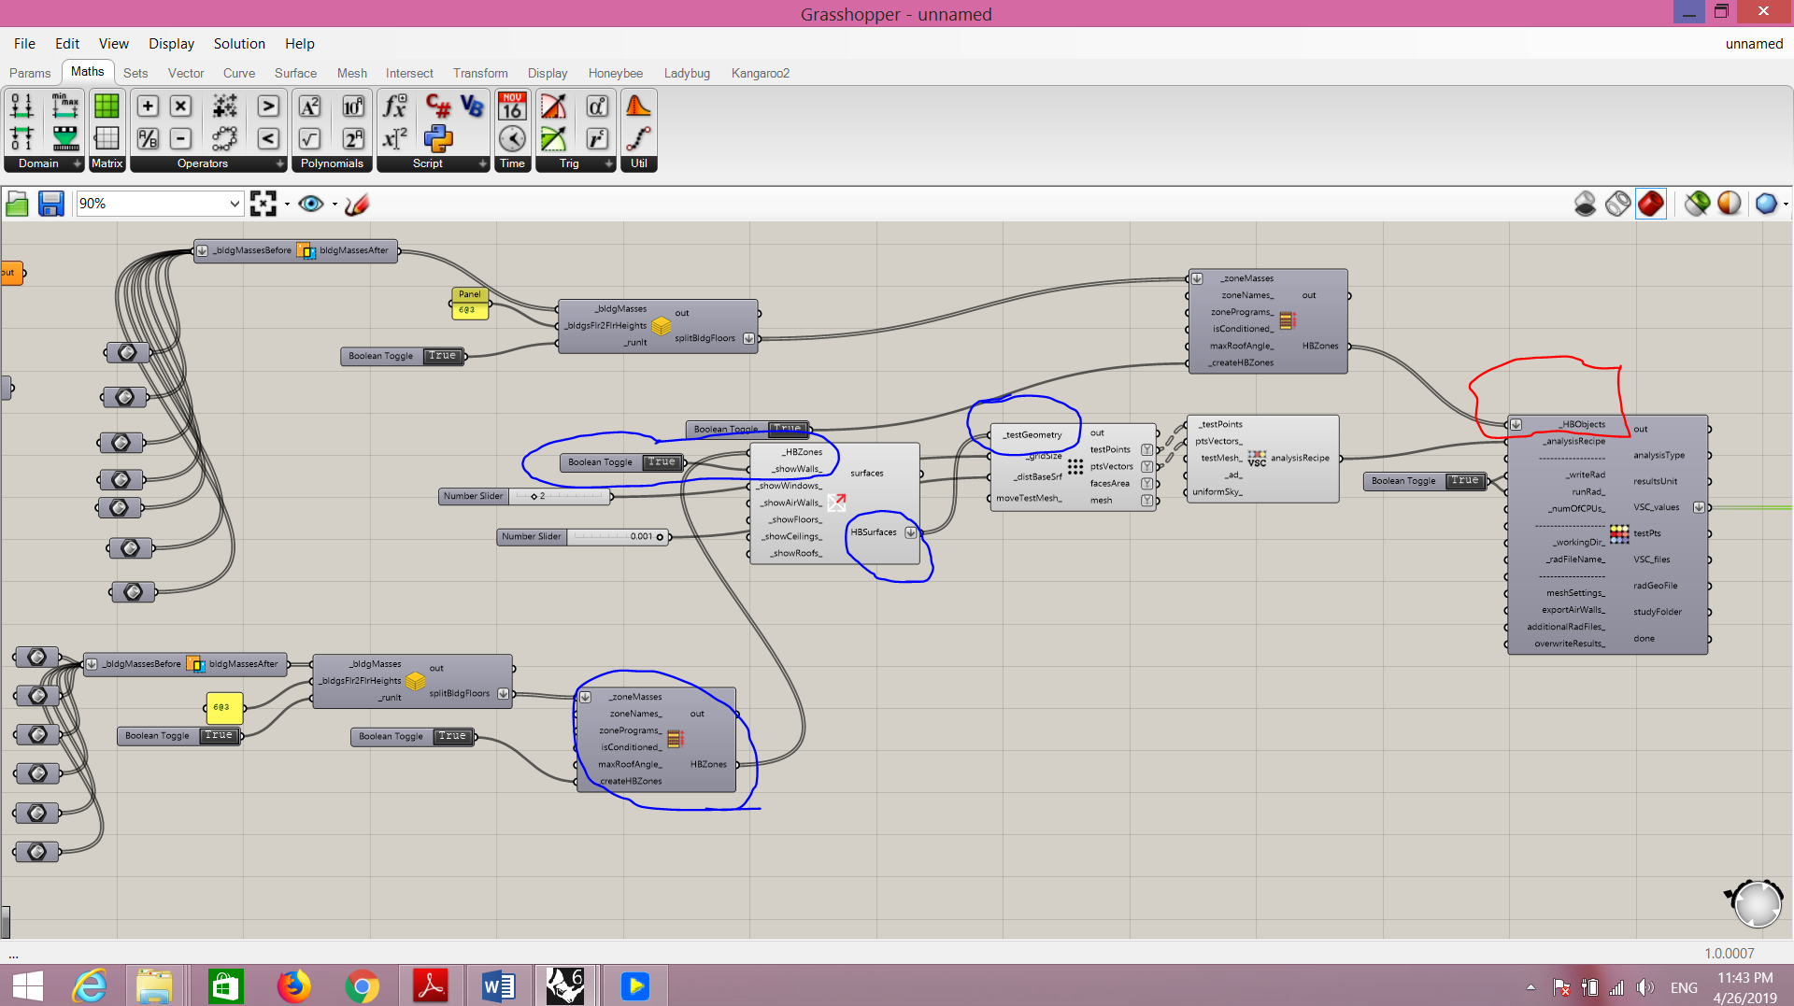Viewport: 1794px width, 1006px height.
Task: Click the yellow Panel with 6@3
Action: [x=470, y=303]
